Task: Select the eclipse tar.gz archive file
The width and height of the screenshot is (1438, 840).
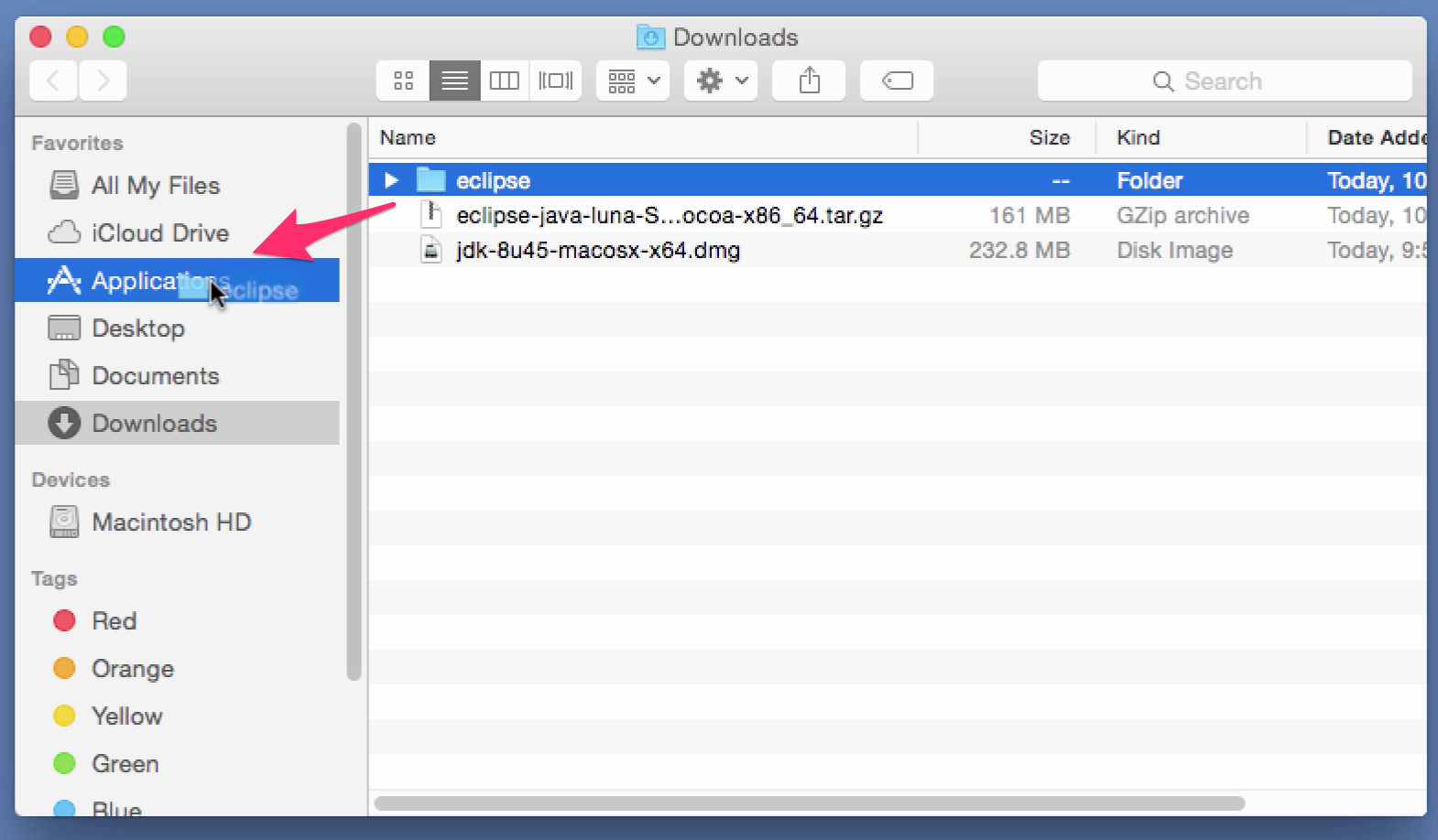Action: pyautogui.click(x=670, y=215)
